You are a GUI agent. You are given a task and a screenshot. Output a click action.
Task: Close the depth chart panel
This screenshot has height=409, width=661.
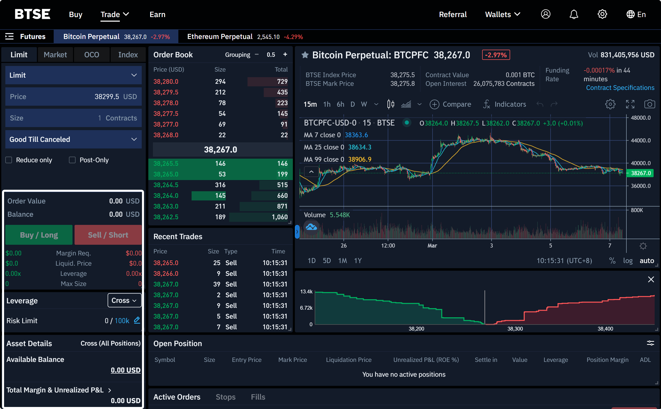(651, 279)
